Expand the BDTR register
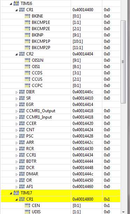Viewport: 130px width, 214px height. pos(16,162)
